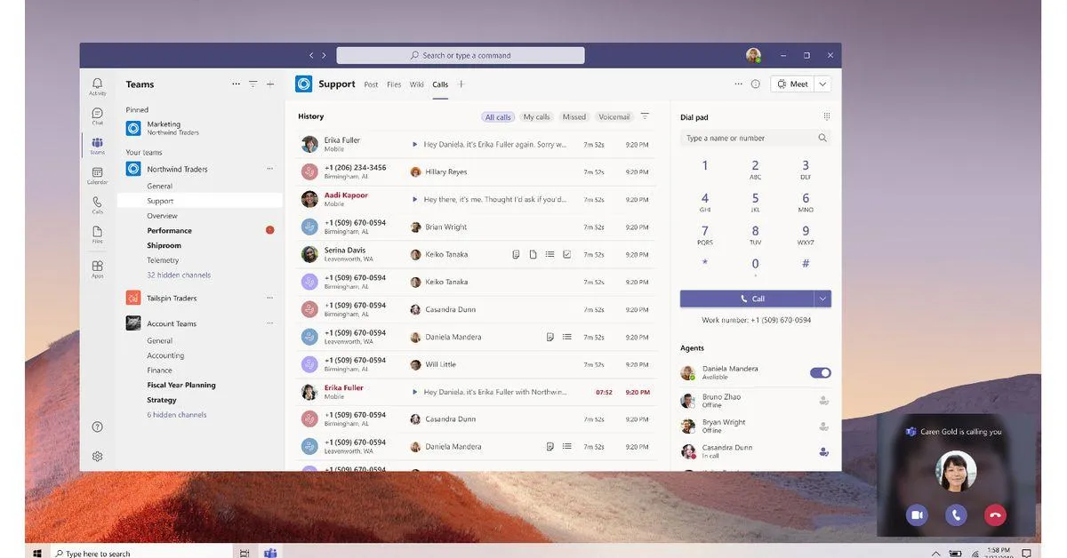Screen dimensions: 1067x558
Task: Open the Meet button dropdown arrow
Action: 822,84
